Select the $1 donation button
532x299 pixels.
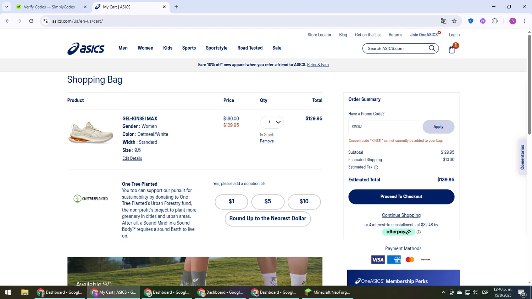(231, 202)
